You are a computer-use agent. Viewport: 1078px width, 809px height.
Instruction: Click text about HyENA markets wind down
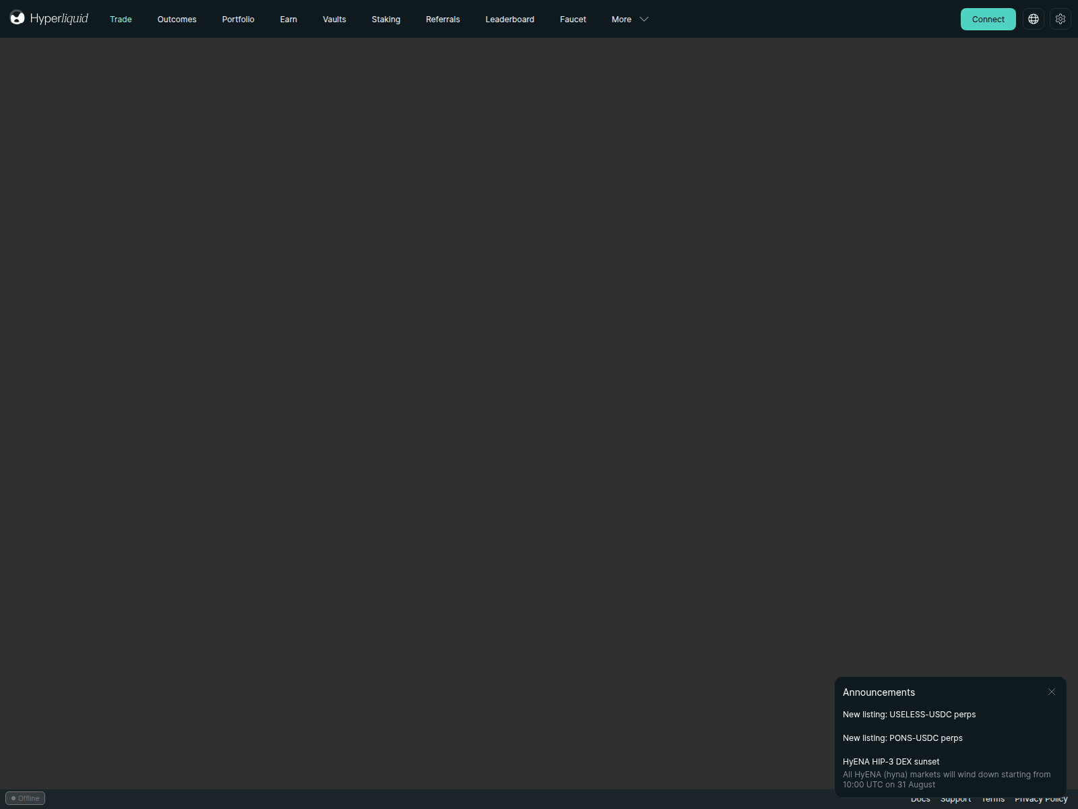947,779
